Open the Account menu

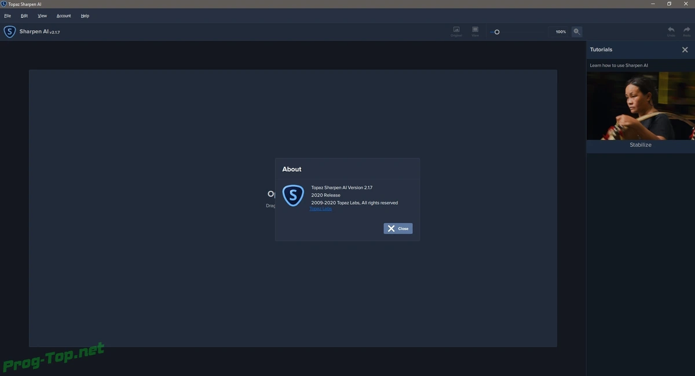tap(64, 16)
